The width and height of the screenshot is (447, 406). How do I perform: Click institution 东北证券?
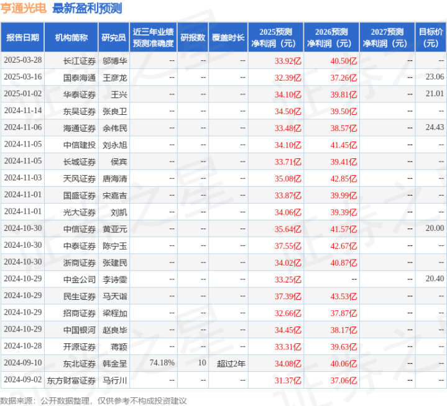click(x=79, y=364)
